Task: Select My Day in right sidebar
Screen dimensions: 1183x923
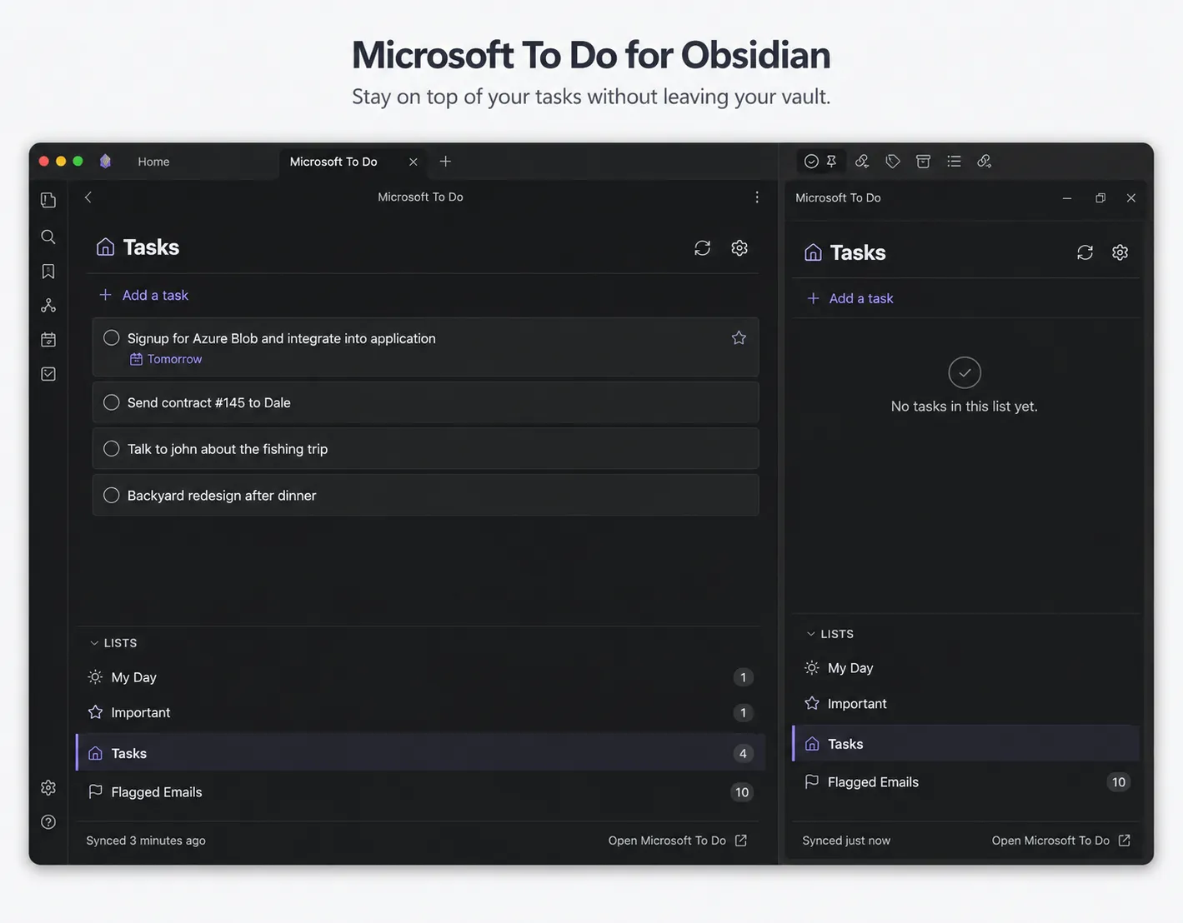Action: click(x=965, y=668)
